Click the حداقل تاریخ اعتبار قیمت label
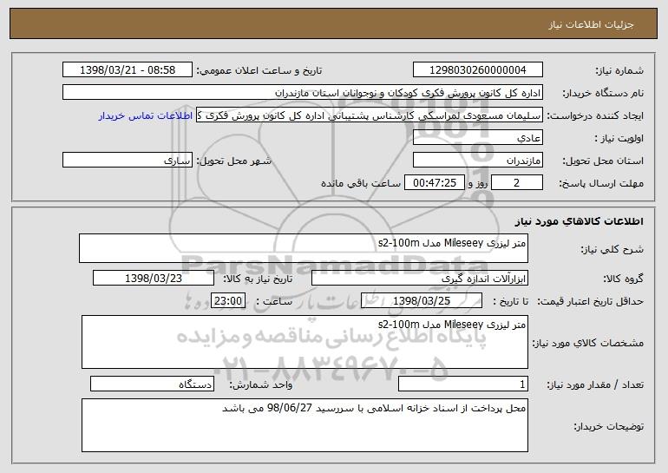 (591, 301)
